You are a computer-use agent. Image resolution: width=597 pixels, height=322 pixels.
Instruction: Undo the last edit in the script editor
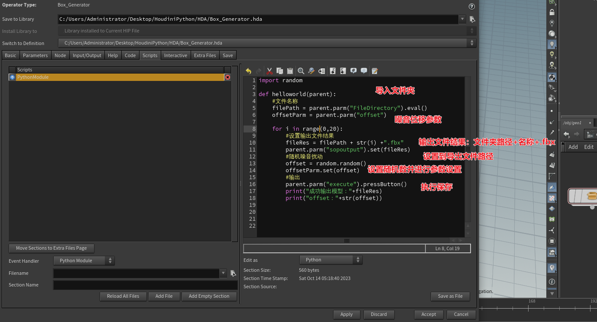248,71
